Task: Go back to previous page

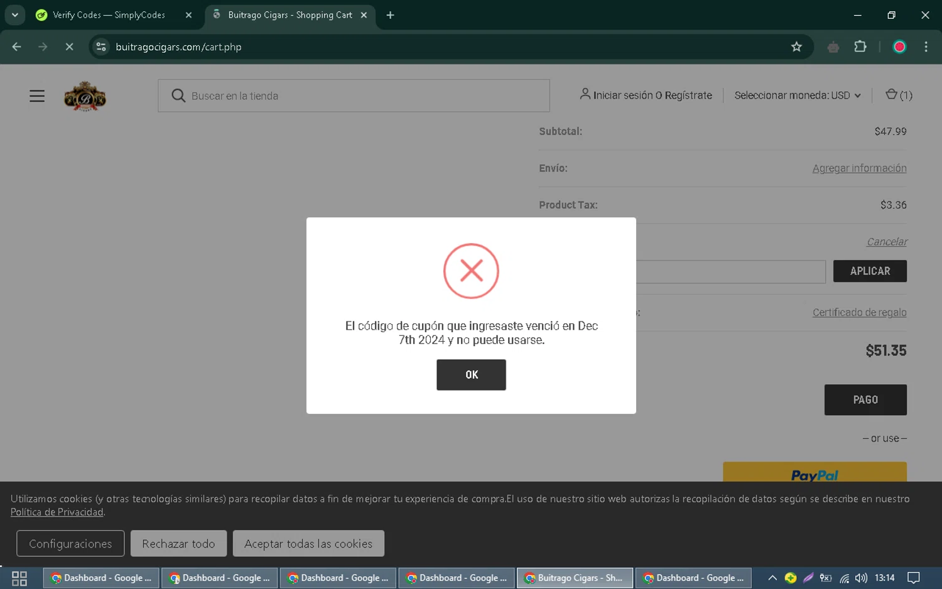Action: 17,47
